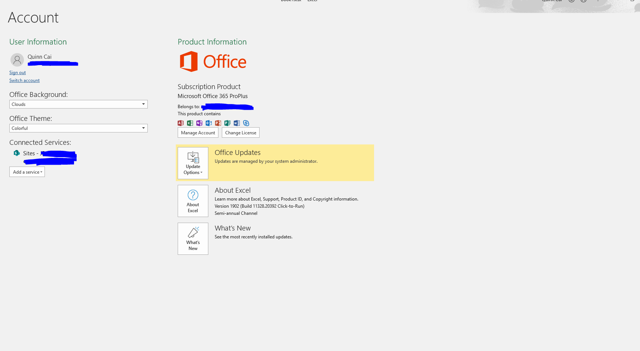Viewport: 640px width, 351px height.
Task: Click the Microsoft Office 365 ProPlus text
Action: coord(212,96)
